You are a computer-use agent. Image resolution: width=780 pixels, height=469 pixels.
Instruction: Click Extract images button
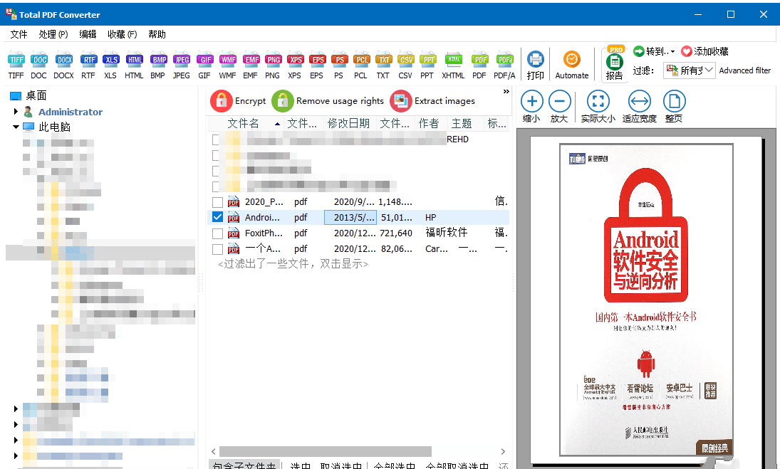[x=433, y=101]
